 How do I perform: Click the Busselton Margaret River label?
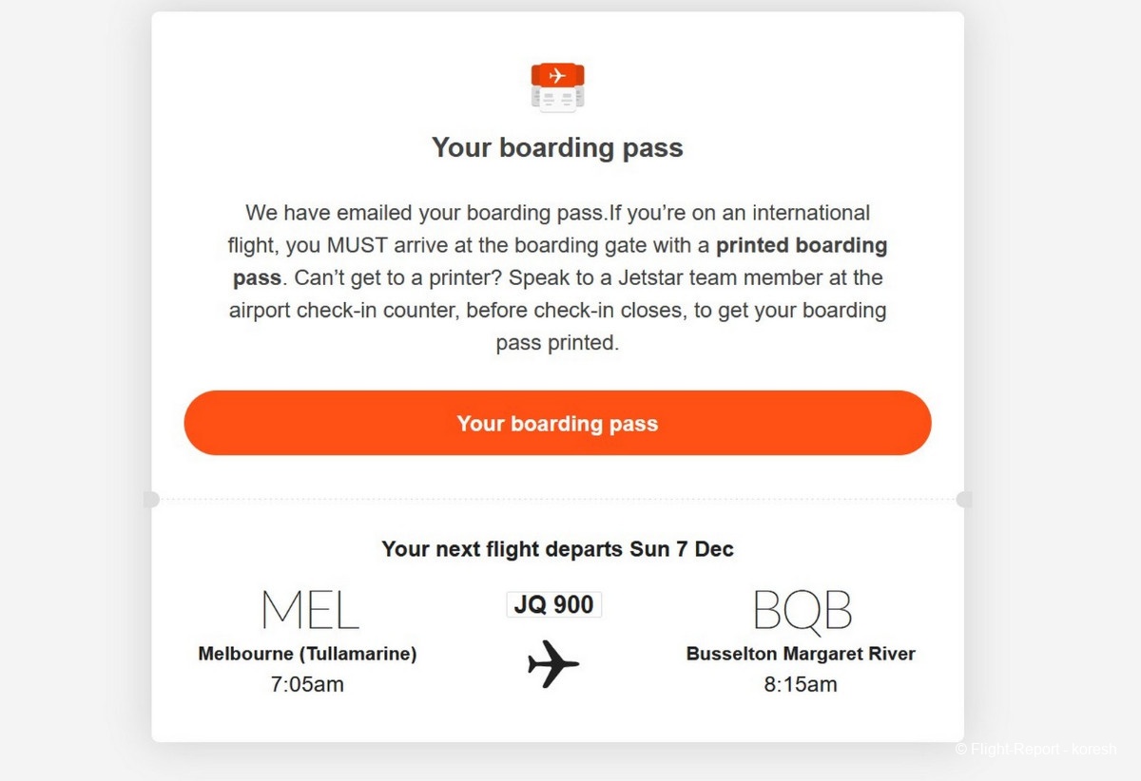tap(801, 654)
